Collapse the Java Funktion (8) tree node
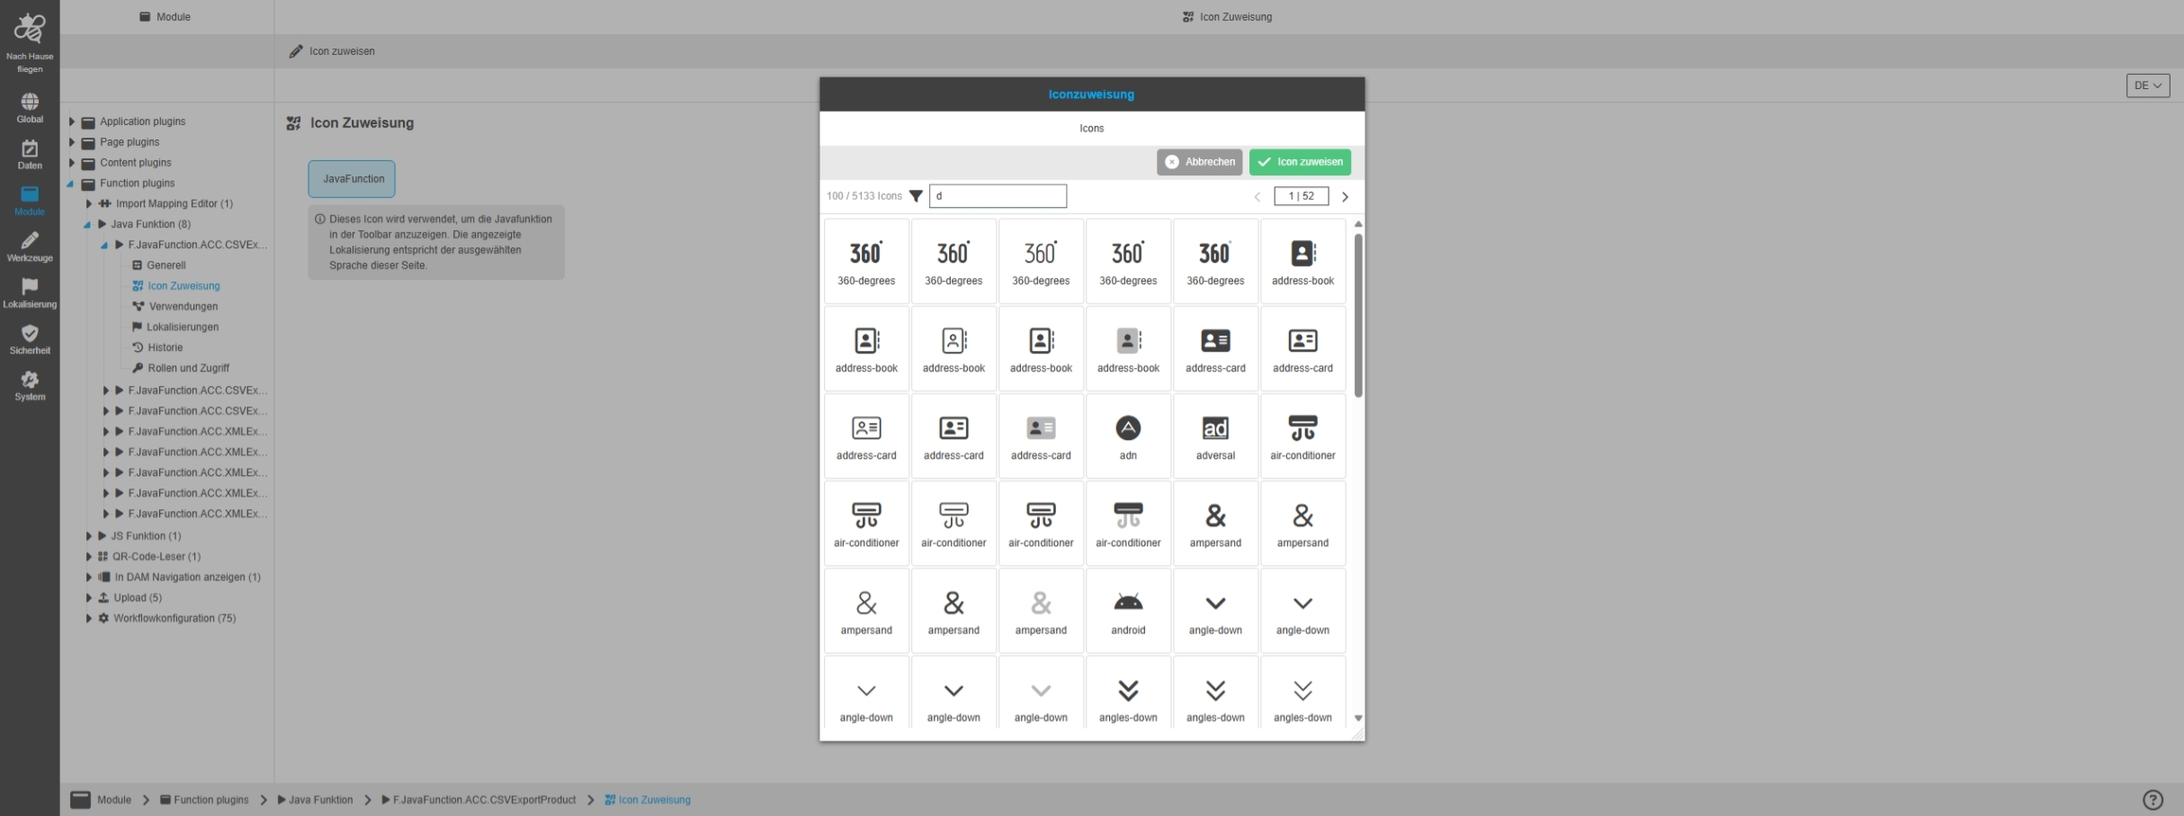 [x=87, y=225]
